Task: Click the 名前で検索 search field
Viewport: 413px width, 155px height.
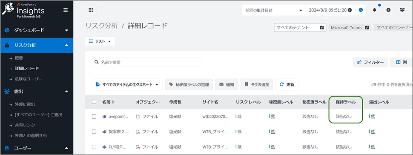Action: [x=147, y=63]
